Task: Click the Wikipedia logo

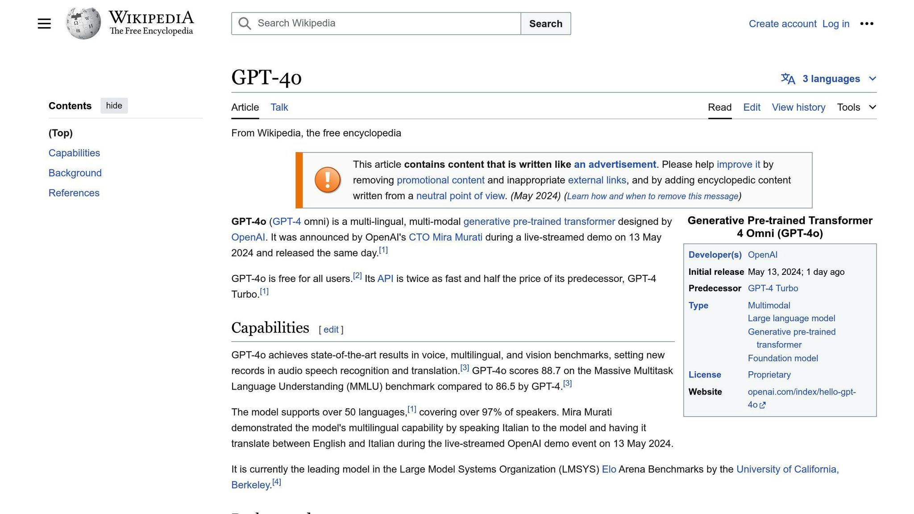Action: click(83, 22)
